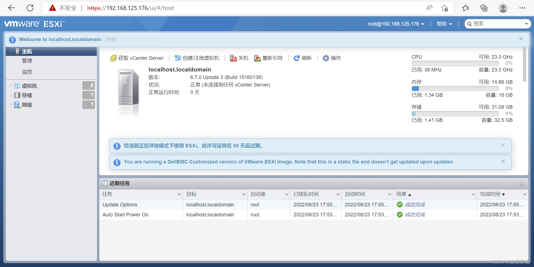The height and width of the screenshot is (267, 534).
Task: Click the 重新引导 reboot icon
Action: 257,58
